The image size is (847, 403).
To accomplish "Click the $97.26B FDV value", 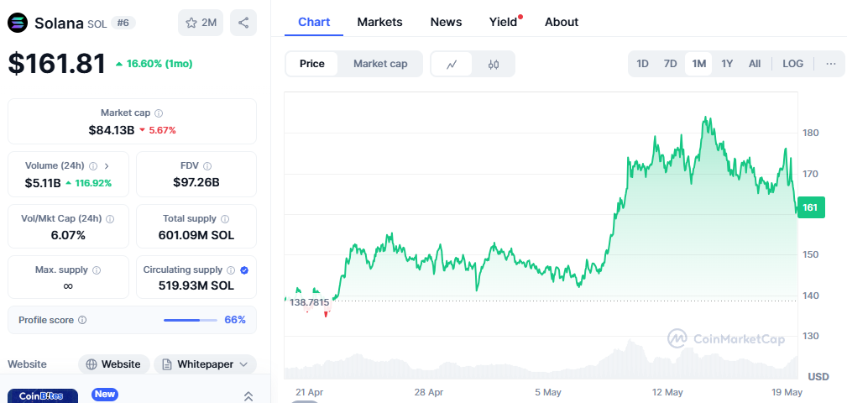I will click(x=196, y=182).
